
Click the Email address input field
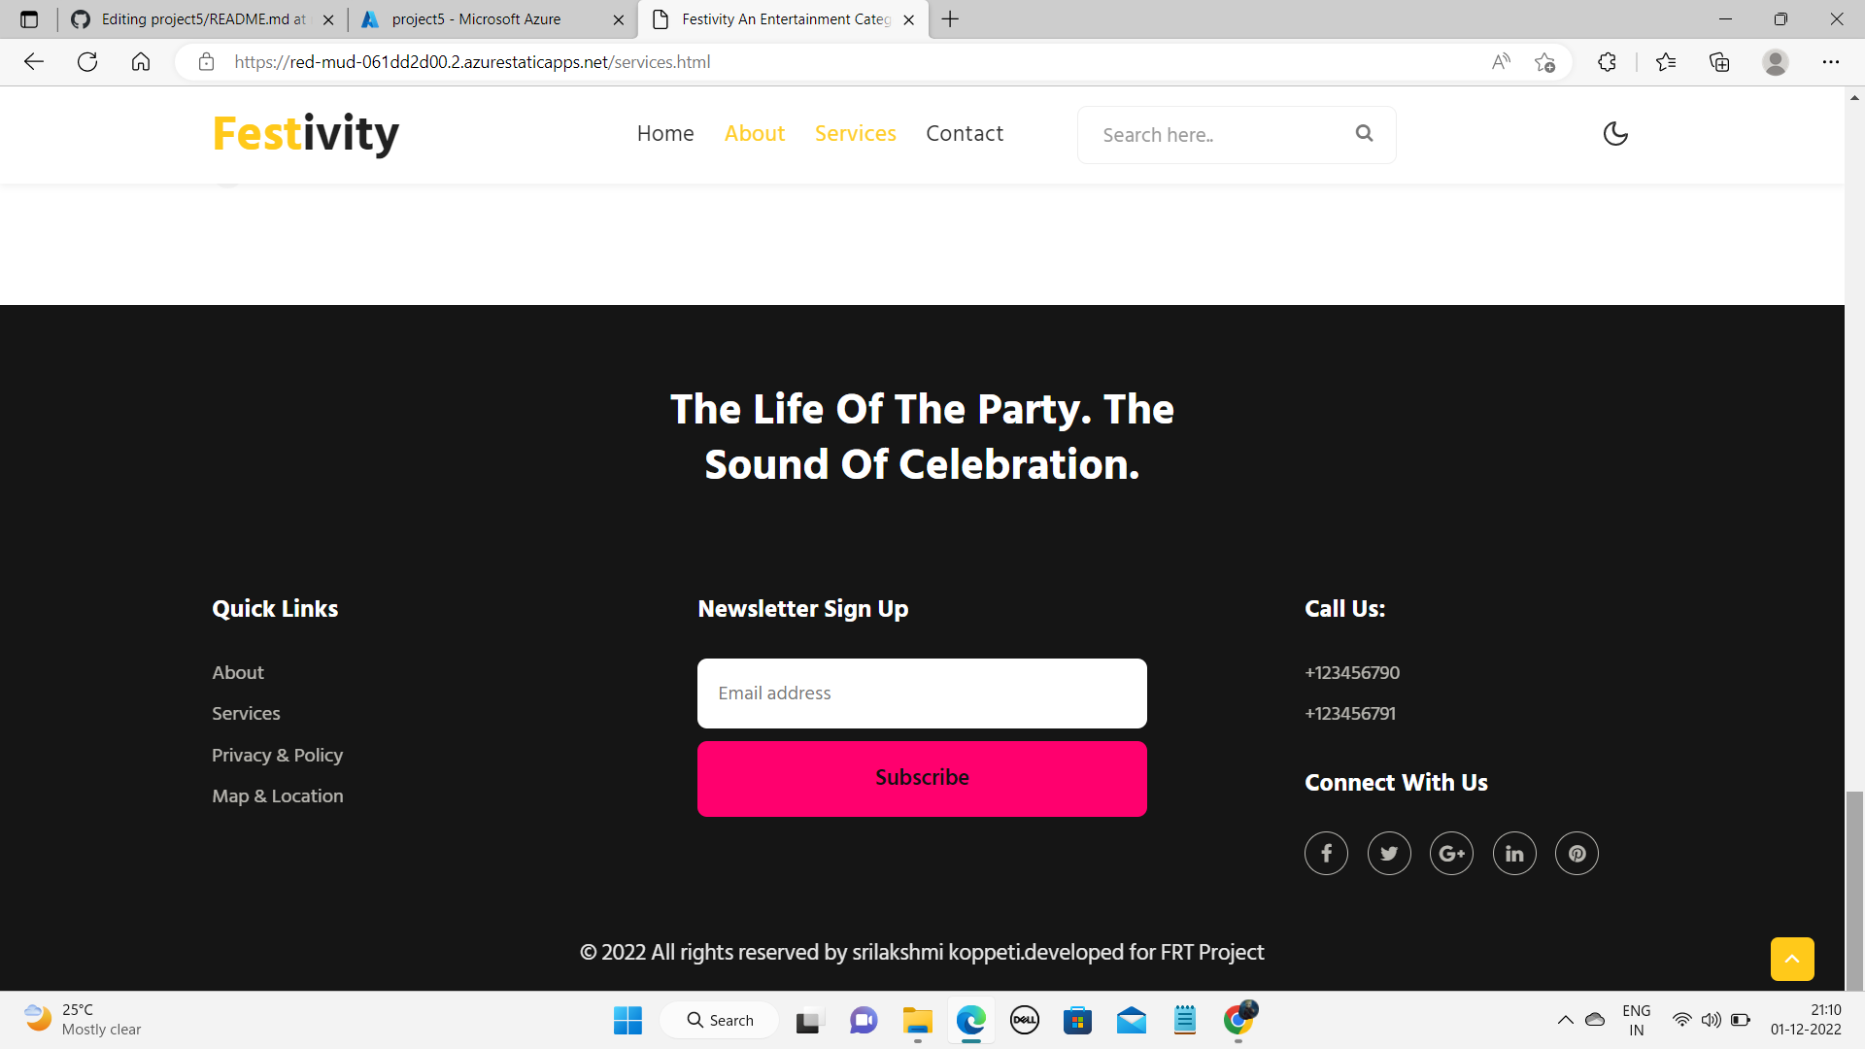click(x=921, y=694)
